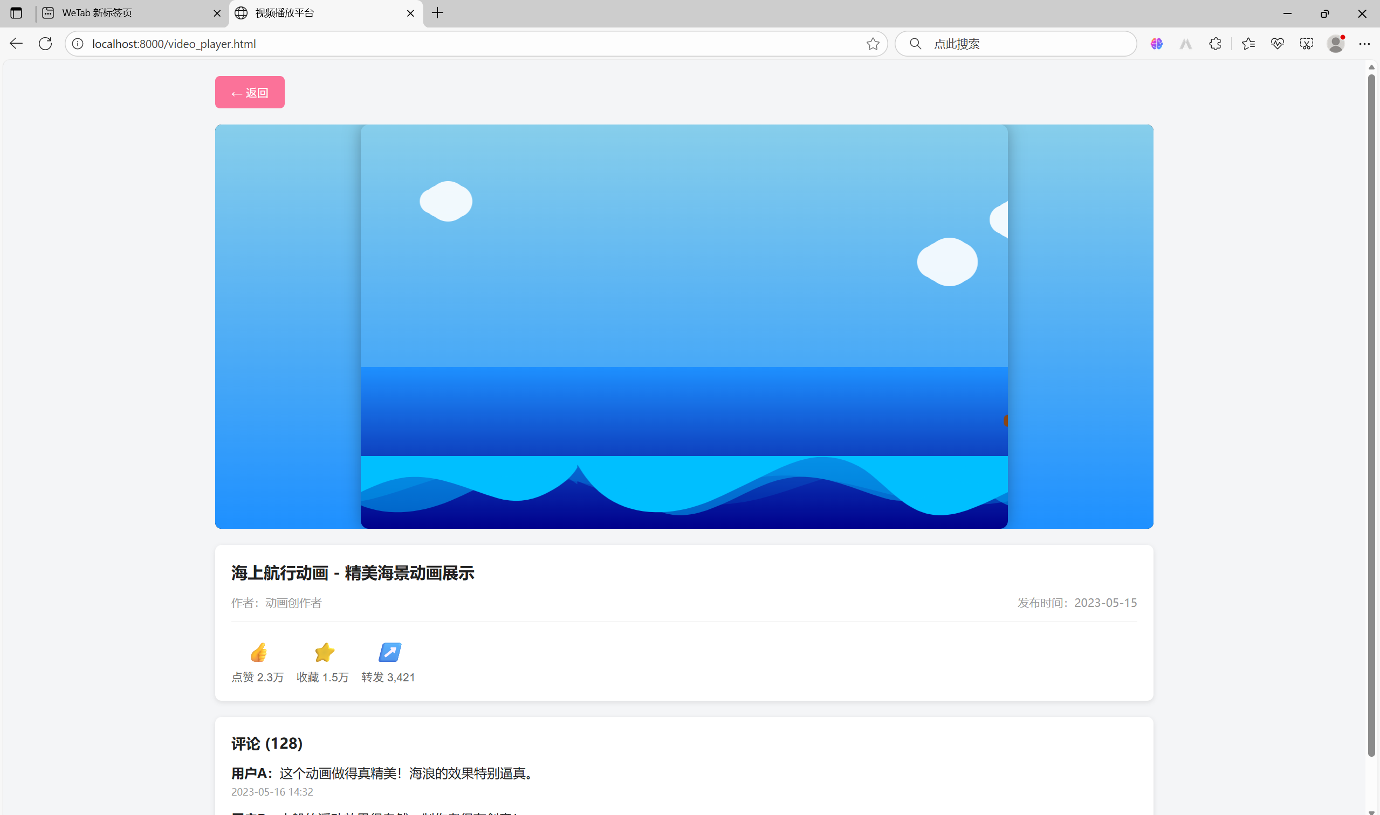Viewport: 1380px width, 815px height.
Task: Give the video a thumbs-up like
Action: pos(258,652)
